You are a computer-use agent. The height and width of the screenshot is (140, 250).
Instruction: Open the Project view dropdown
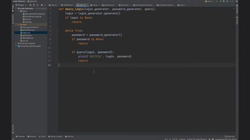point(21,5)
